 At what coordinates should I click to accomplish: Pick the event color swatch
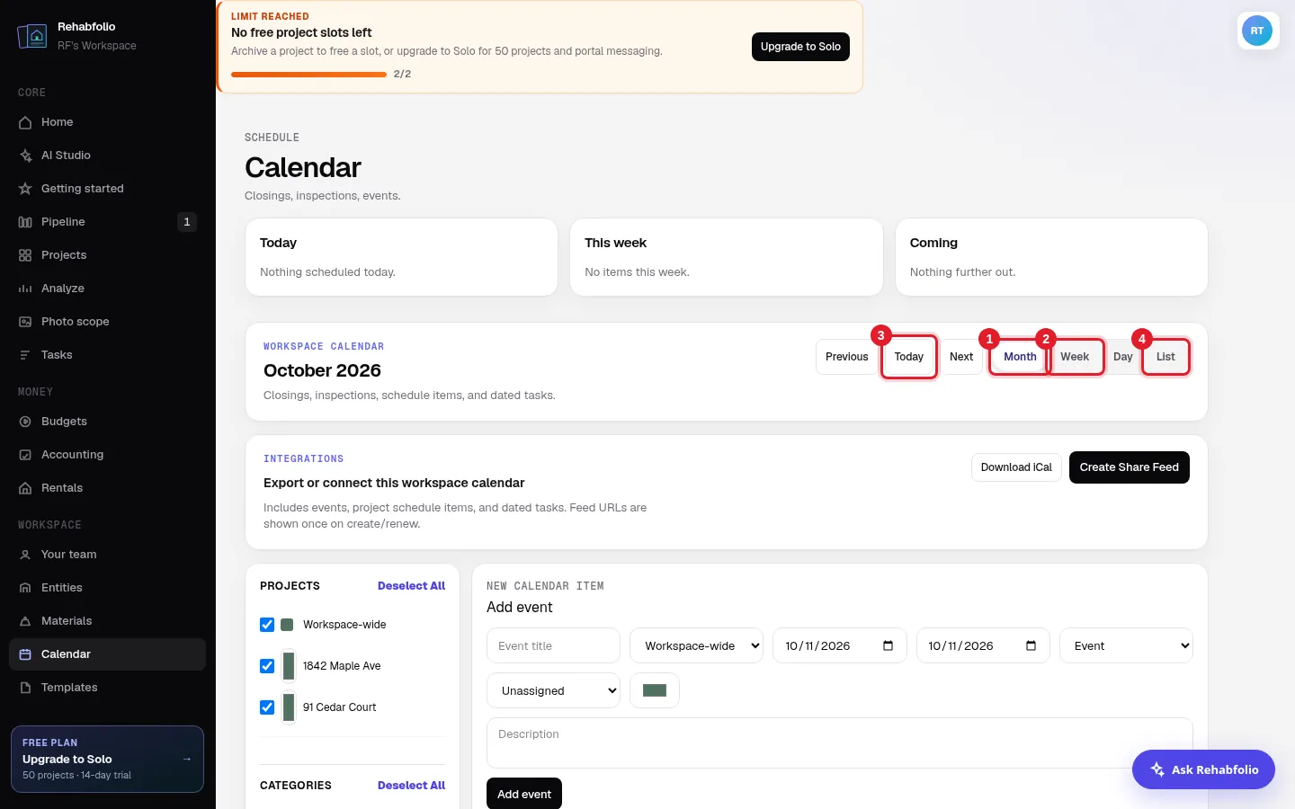[655, 690]
